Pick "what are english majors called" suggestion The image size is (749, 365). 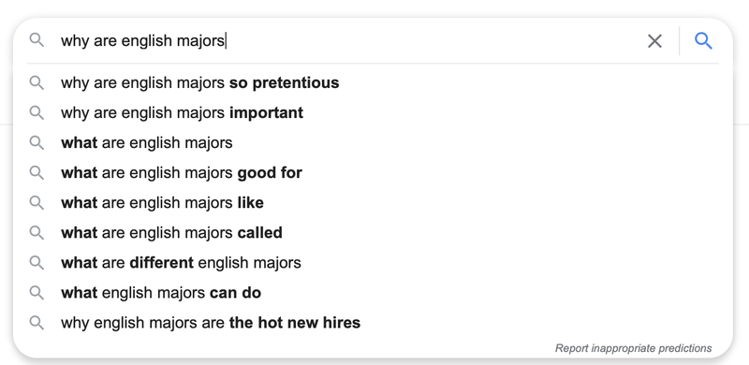tap(373, 233)
